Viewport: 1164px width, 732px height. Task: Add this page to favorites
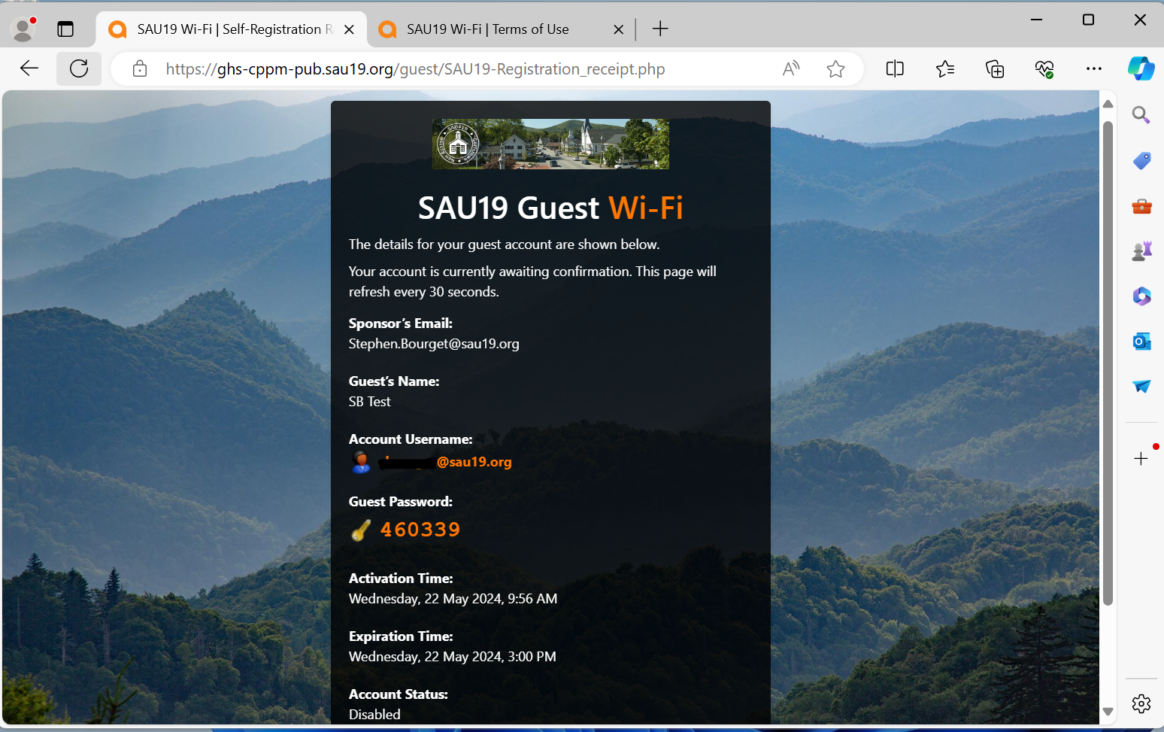835,69
